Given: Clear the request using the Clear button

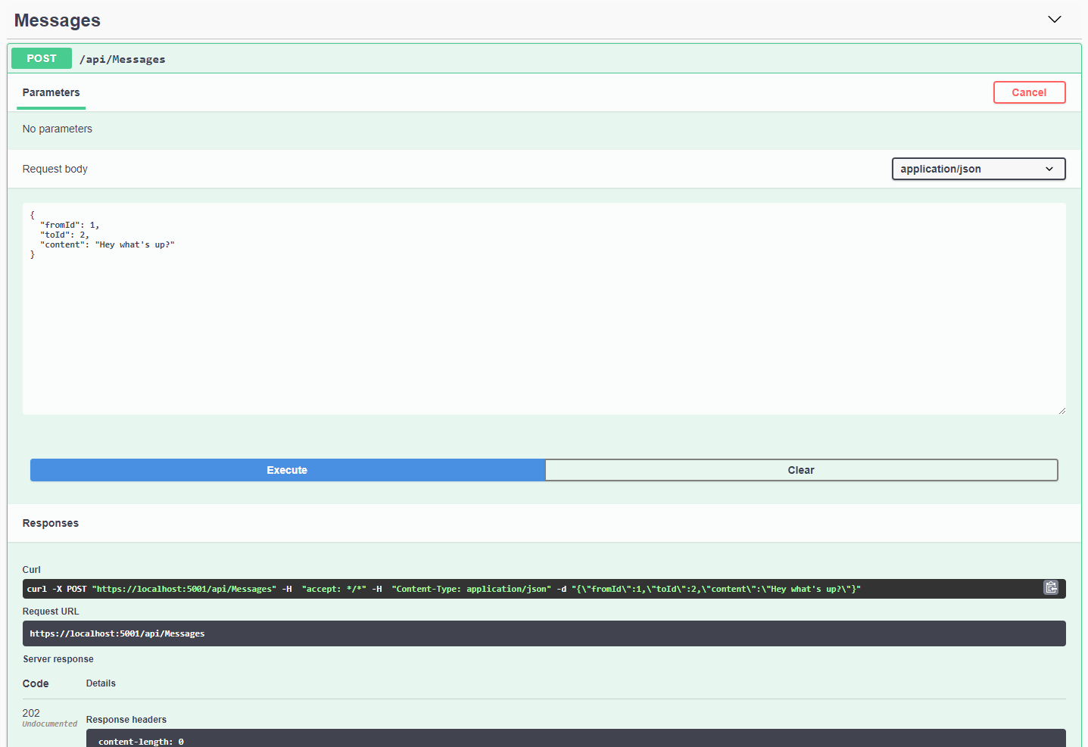Looking at the screenshot, I should 800,470.
